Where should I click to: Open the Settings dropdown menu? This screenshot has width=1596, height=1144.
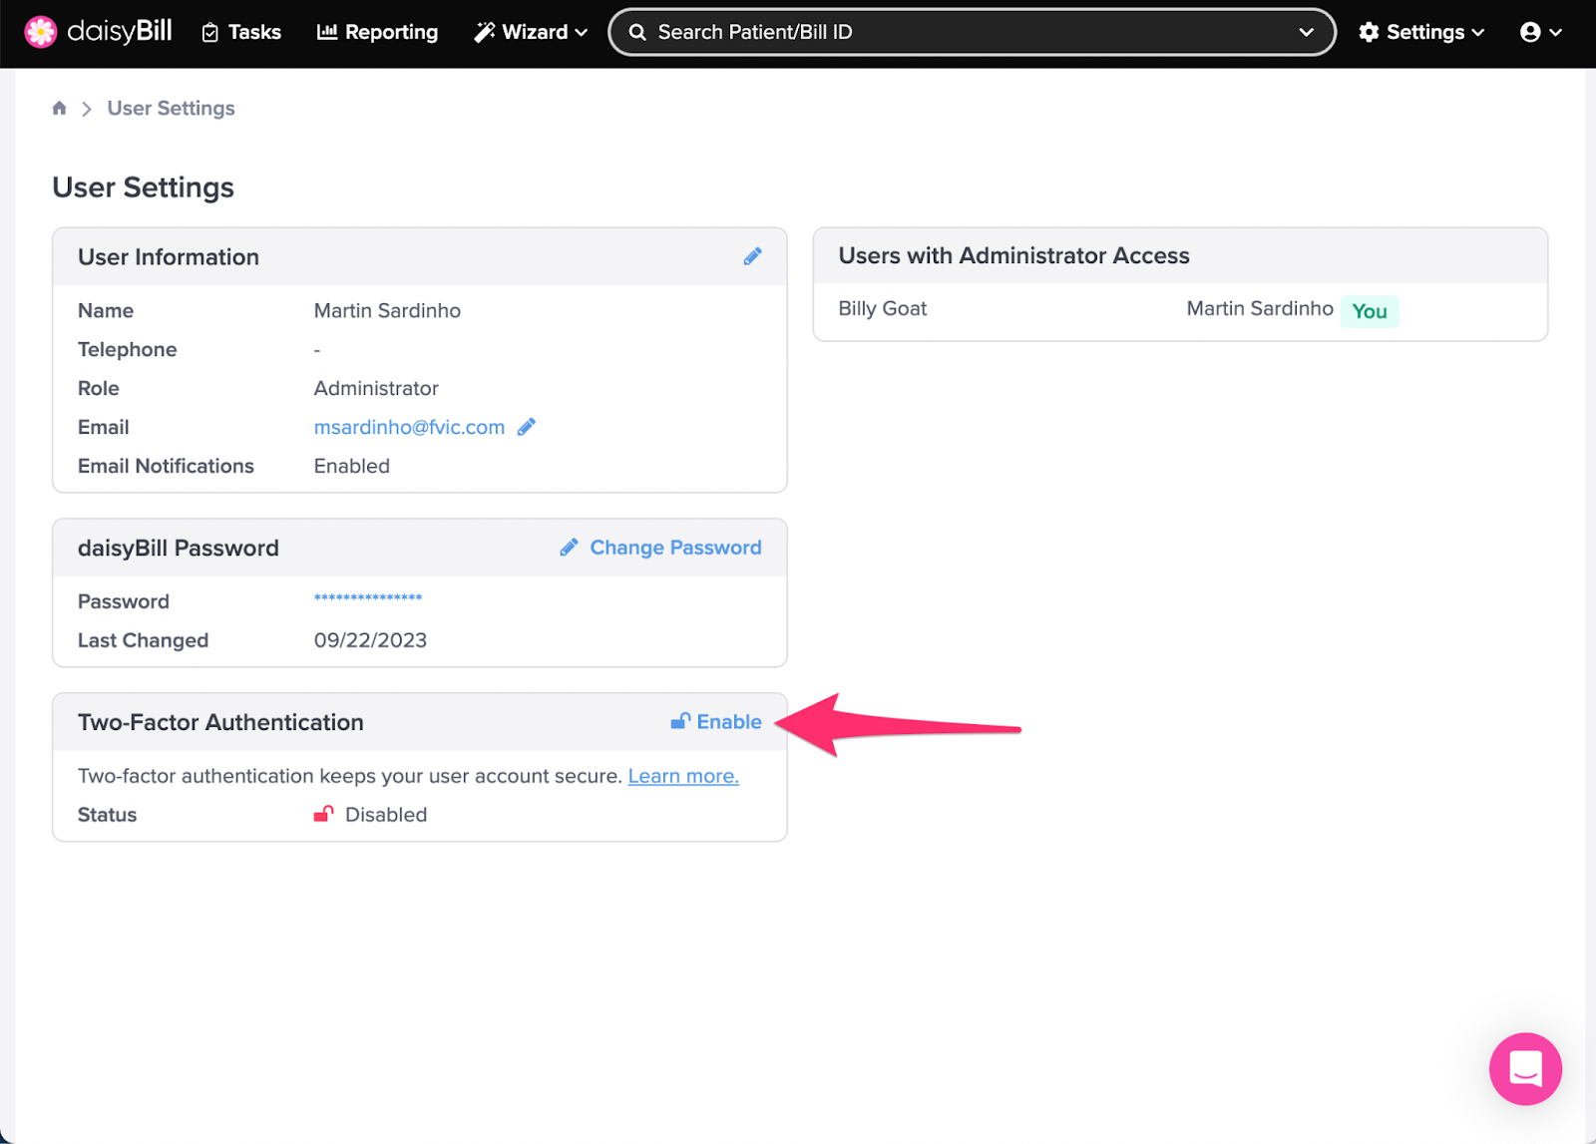[1420, 31]
